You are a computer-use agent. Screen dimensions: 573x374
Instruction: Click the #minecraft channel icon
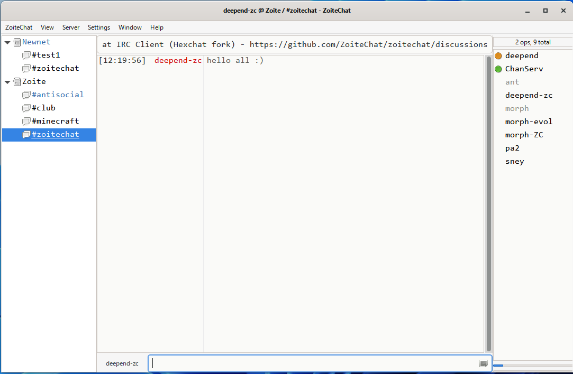(26, 121)
